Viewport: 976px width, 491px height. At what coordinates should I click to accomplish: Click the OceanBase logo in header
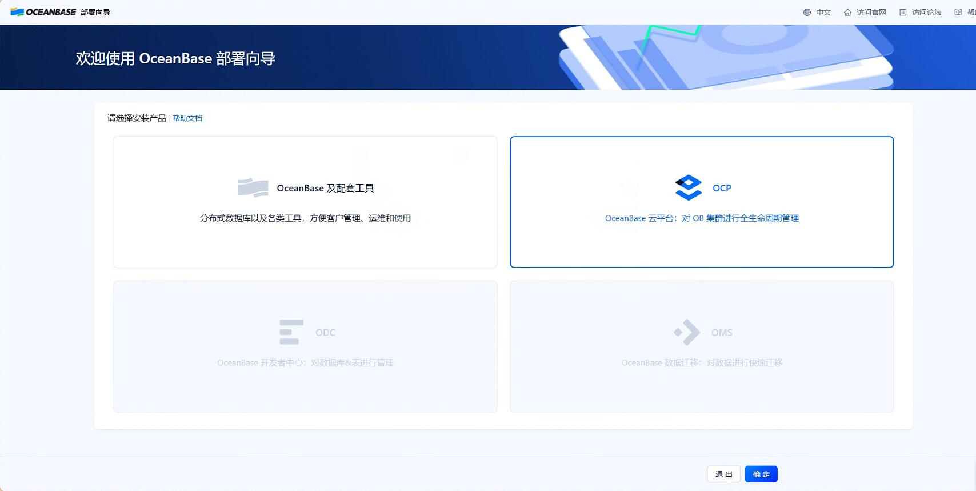coord(43,12)
